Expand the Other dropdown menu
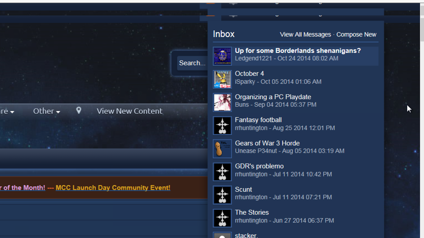This screenshot has height=238, width=424. [x=47, y=111]
